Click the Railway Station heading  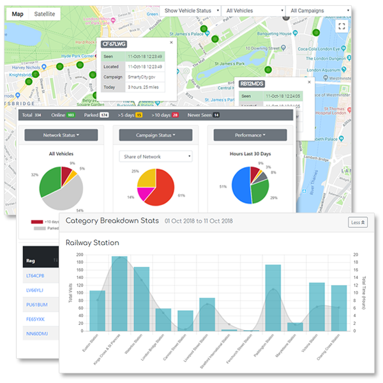pos(93,243)
